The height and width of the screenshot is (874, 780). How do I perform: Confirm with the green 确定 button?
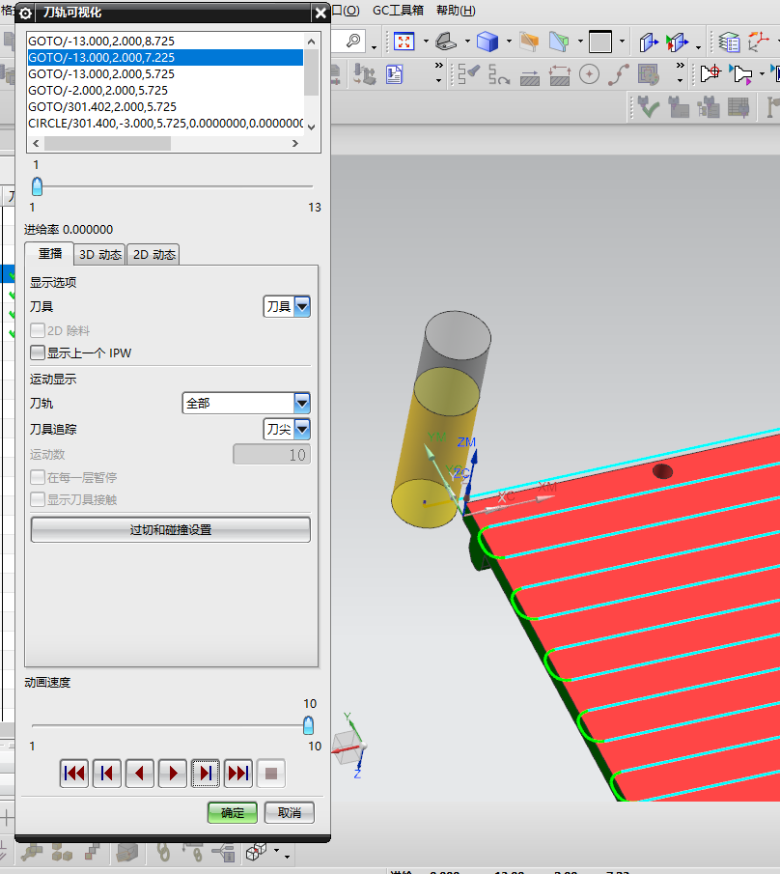click(233, 813)
